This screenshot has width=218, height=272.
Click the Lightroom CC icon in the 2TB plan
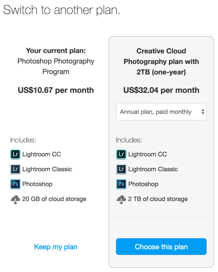pyautogui.click(x=121, y=154)
